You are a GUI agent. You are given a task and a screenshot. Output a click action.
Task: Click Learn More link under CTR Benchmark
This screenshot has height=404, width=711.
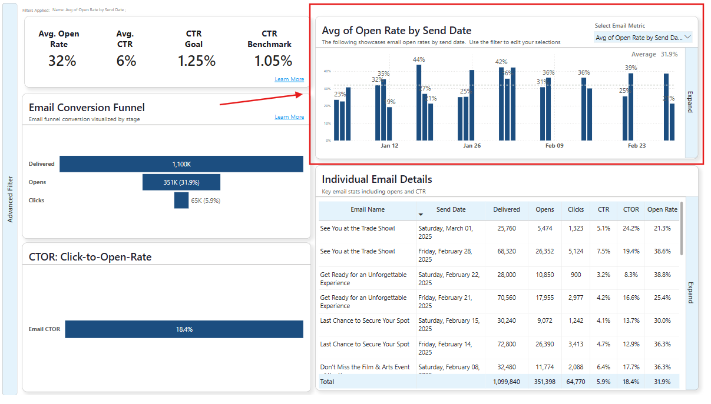point(289,79)
